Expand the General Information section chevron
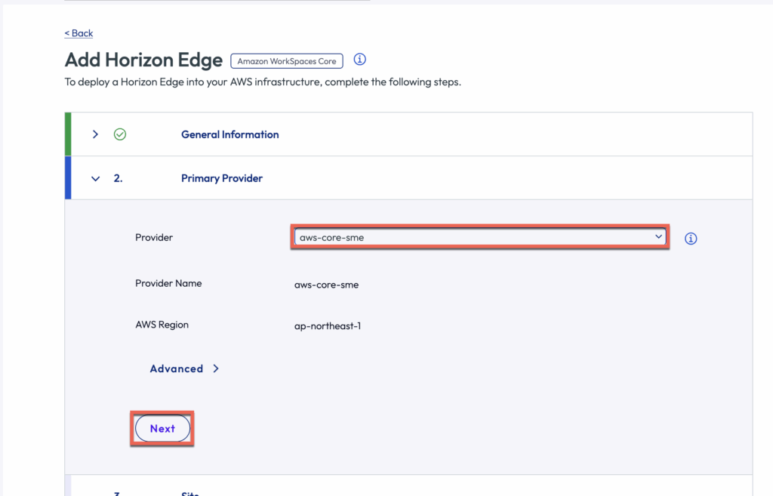Viewport: 773px width, 496px height. (x=95, y=134)
